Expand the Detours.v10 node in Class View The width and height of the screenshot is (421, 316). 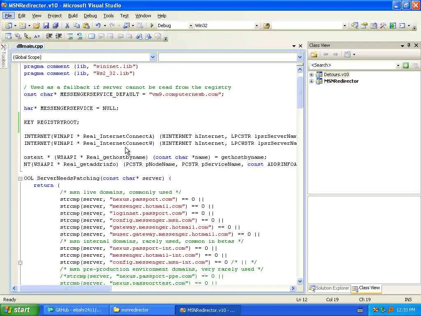(311, 74)
